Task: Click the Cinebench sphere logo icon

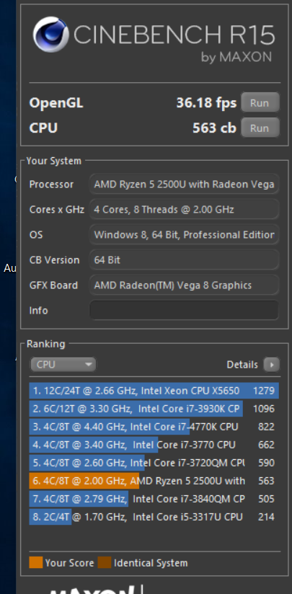Action: (x=50, y=34)
